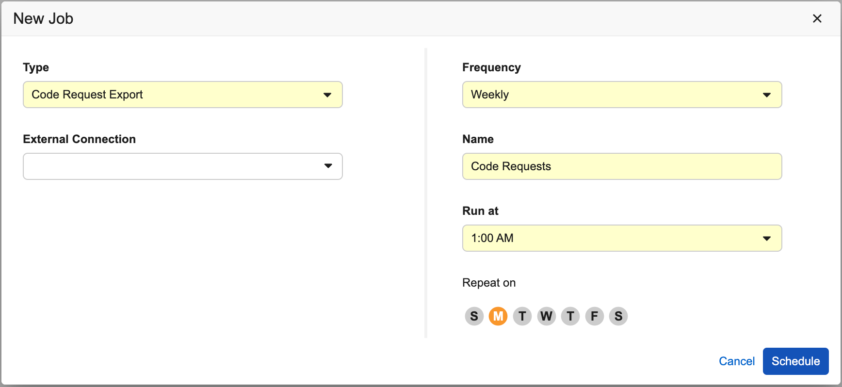Click the External Connection dropdown arrow
The width and height of the screenshot is (842, 387).
[x=328, y=166]
